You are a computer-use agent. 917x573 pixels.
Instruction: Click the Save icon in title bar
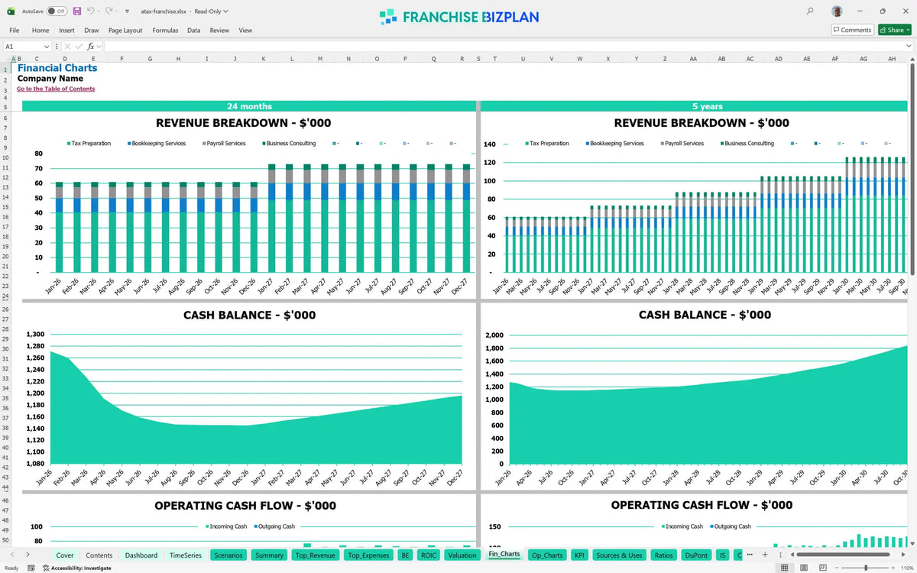(76, 11)
